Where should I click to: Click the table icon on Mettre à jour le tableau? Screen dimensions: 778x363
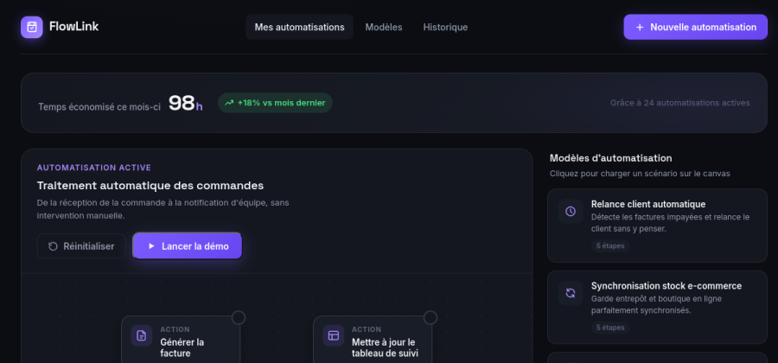(x=334, y=335)
